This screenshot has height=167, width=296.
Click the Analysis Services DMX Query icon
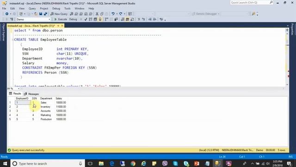(81, 14)
